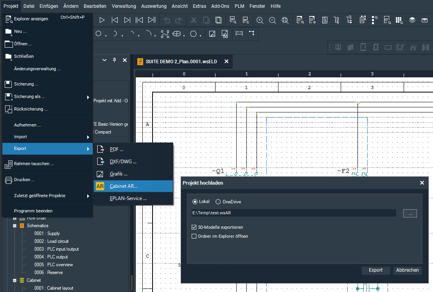Click the zoom to fit icon
This screenshot has width=433, height=292.
point(285,20)
